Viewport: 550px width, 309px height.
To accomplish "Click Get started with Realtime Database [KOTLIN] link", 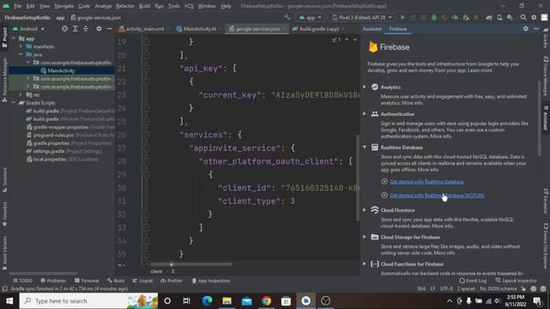I will (437, 195).
